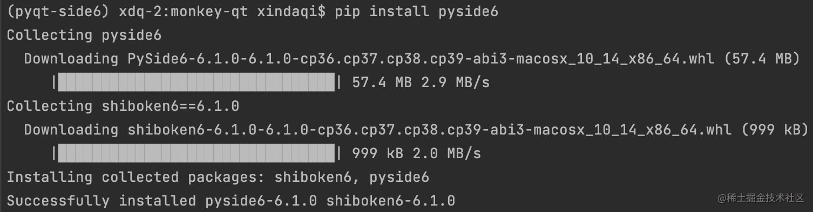Click the 999 kB 2.0 MB/s speed text

pos(416,154)
